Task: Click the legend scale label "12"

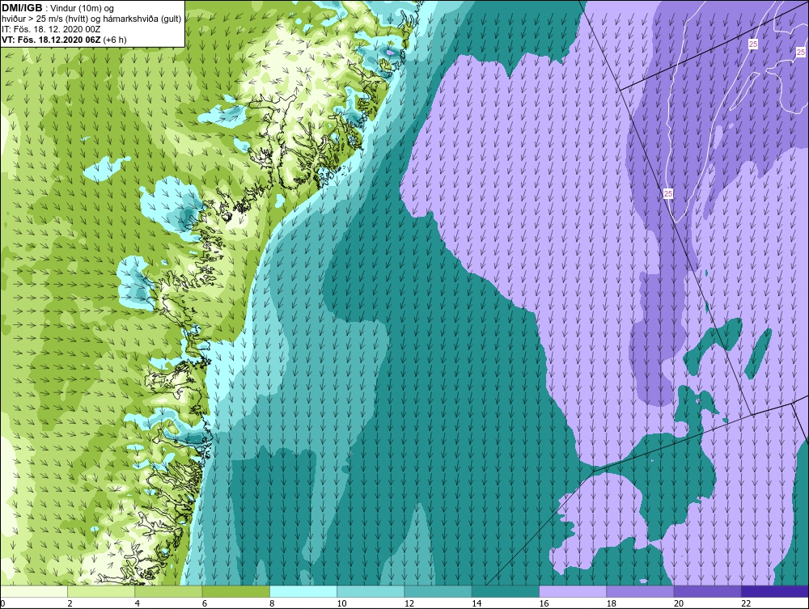Action: coord(409,603)
